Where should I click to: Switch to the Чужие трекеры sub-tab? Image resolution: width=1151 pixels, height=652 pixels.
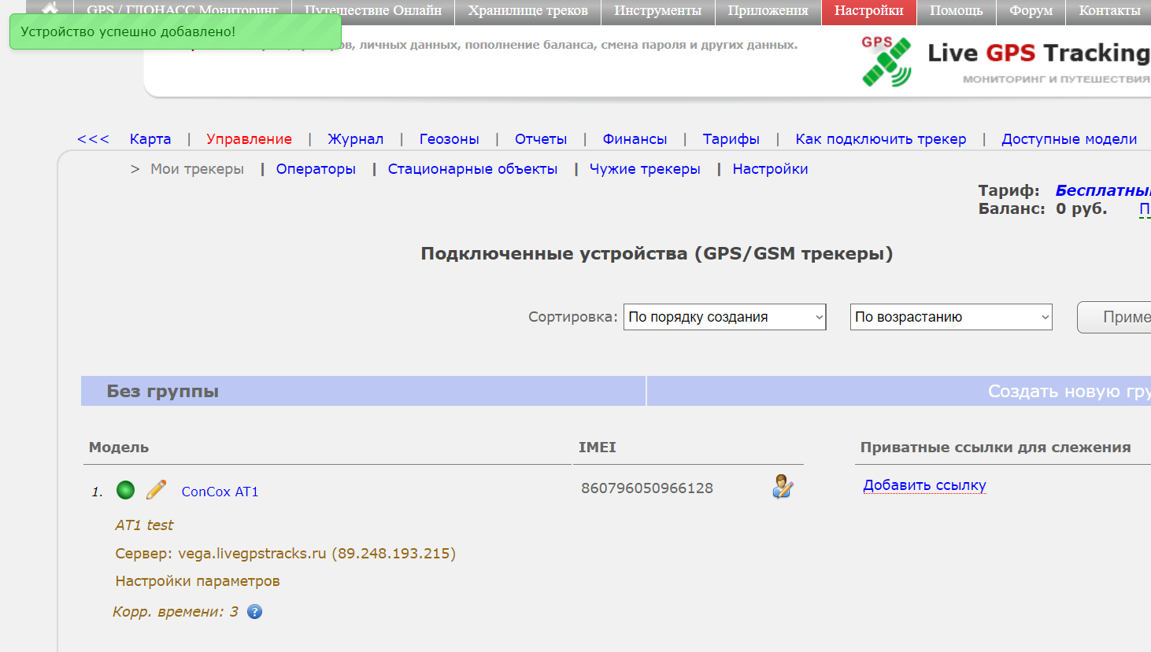[645, 169]
